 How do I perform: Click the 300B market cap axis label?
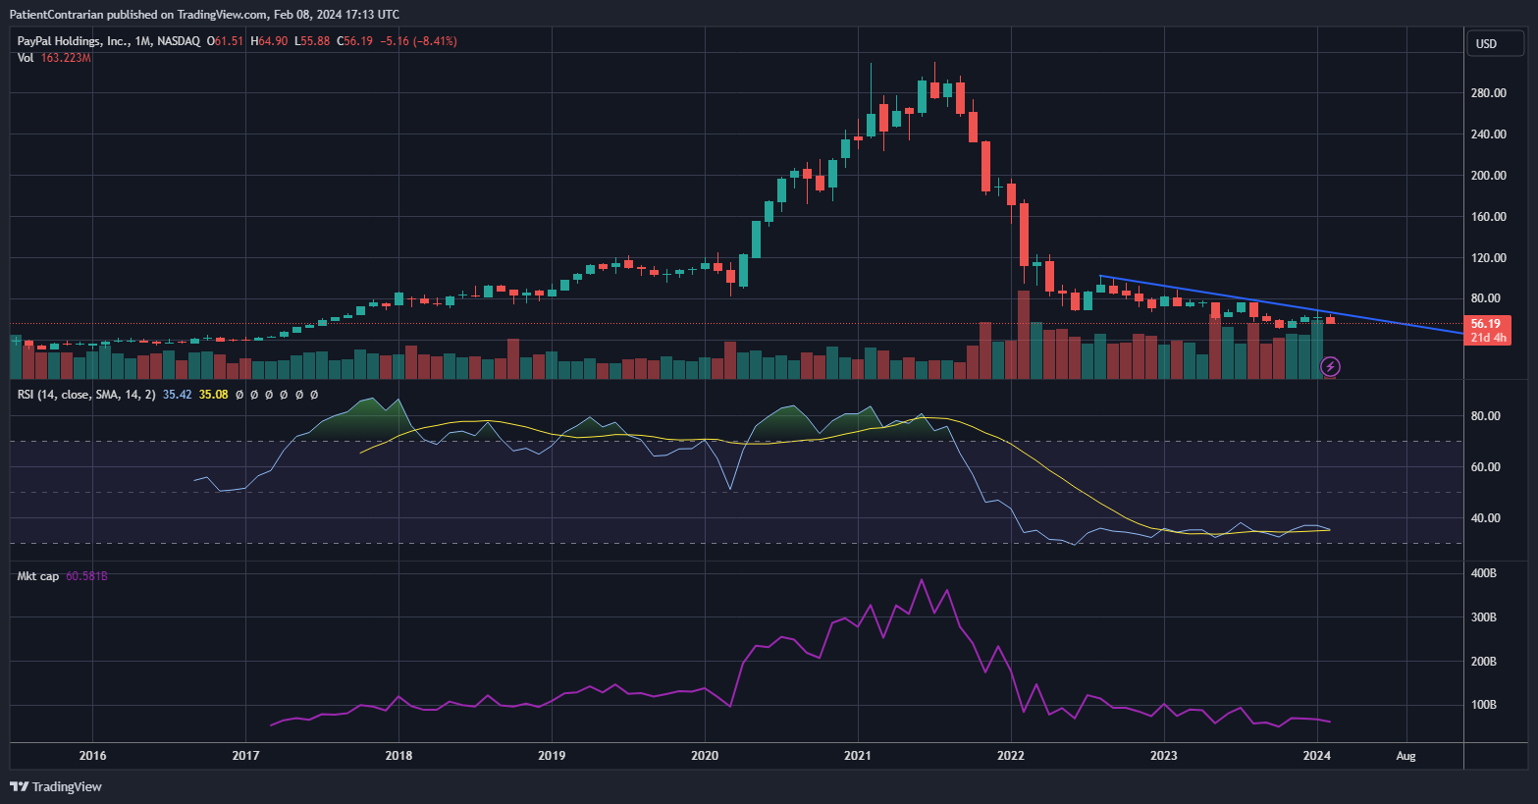[x=1483, y=617]
